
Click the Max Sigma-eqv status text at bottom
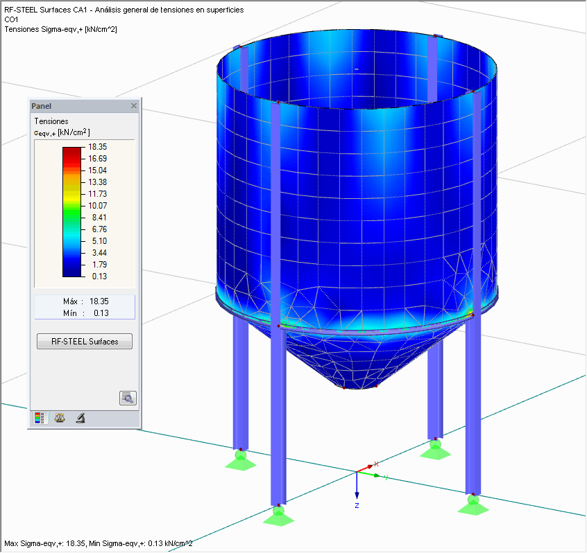tap(98, 543)
